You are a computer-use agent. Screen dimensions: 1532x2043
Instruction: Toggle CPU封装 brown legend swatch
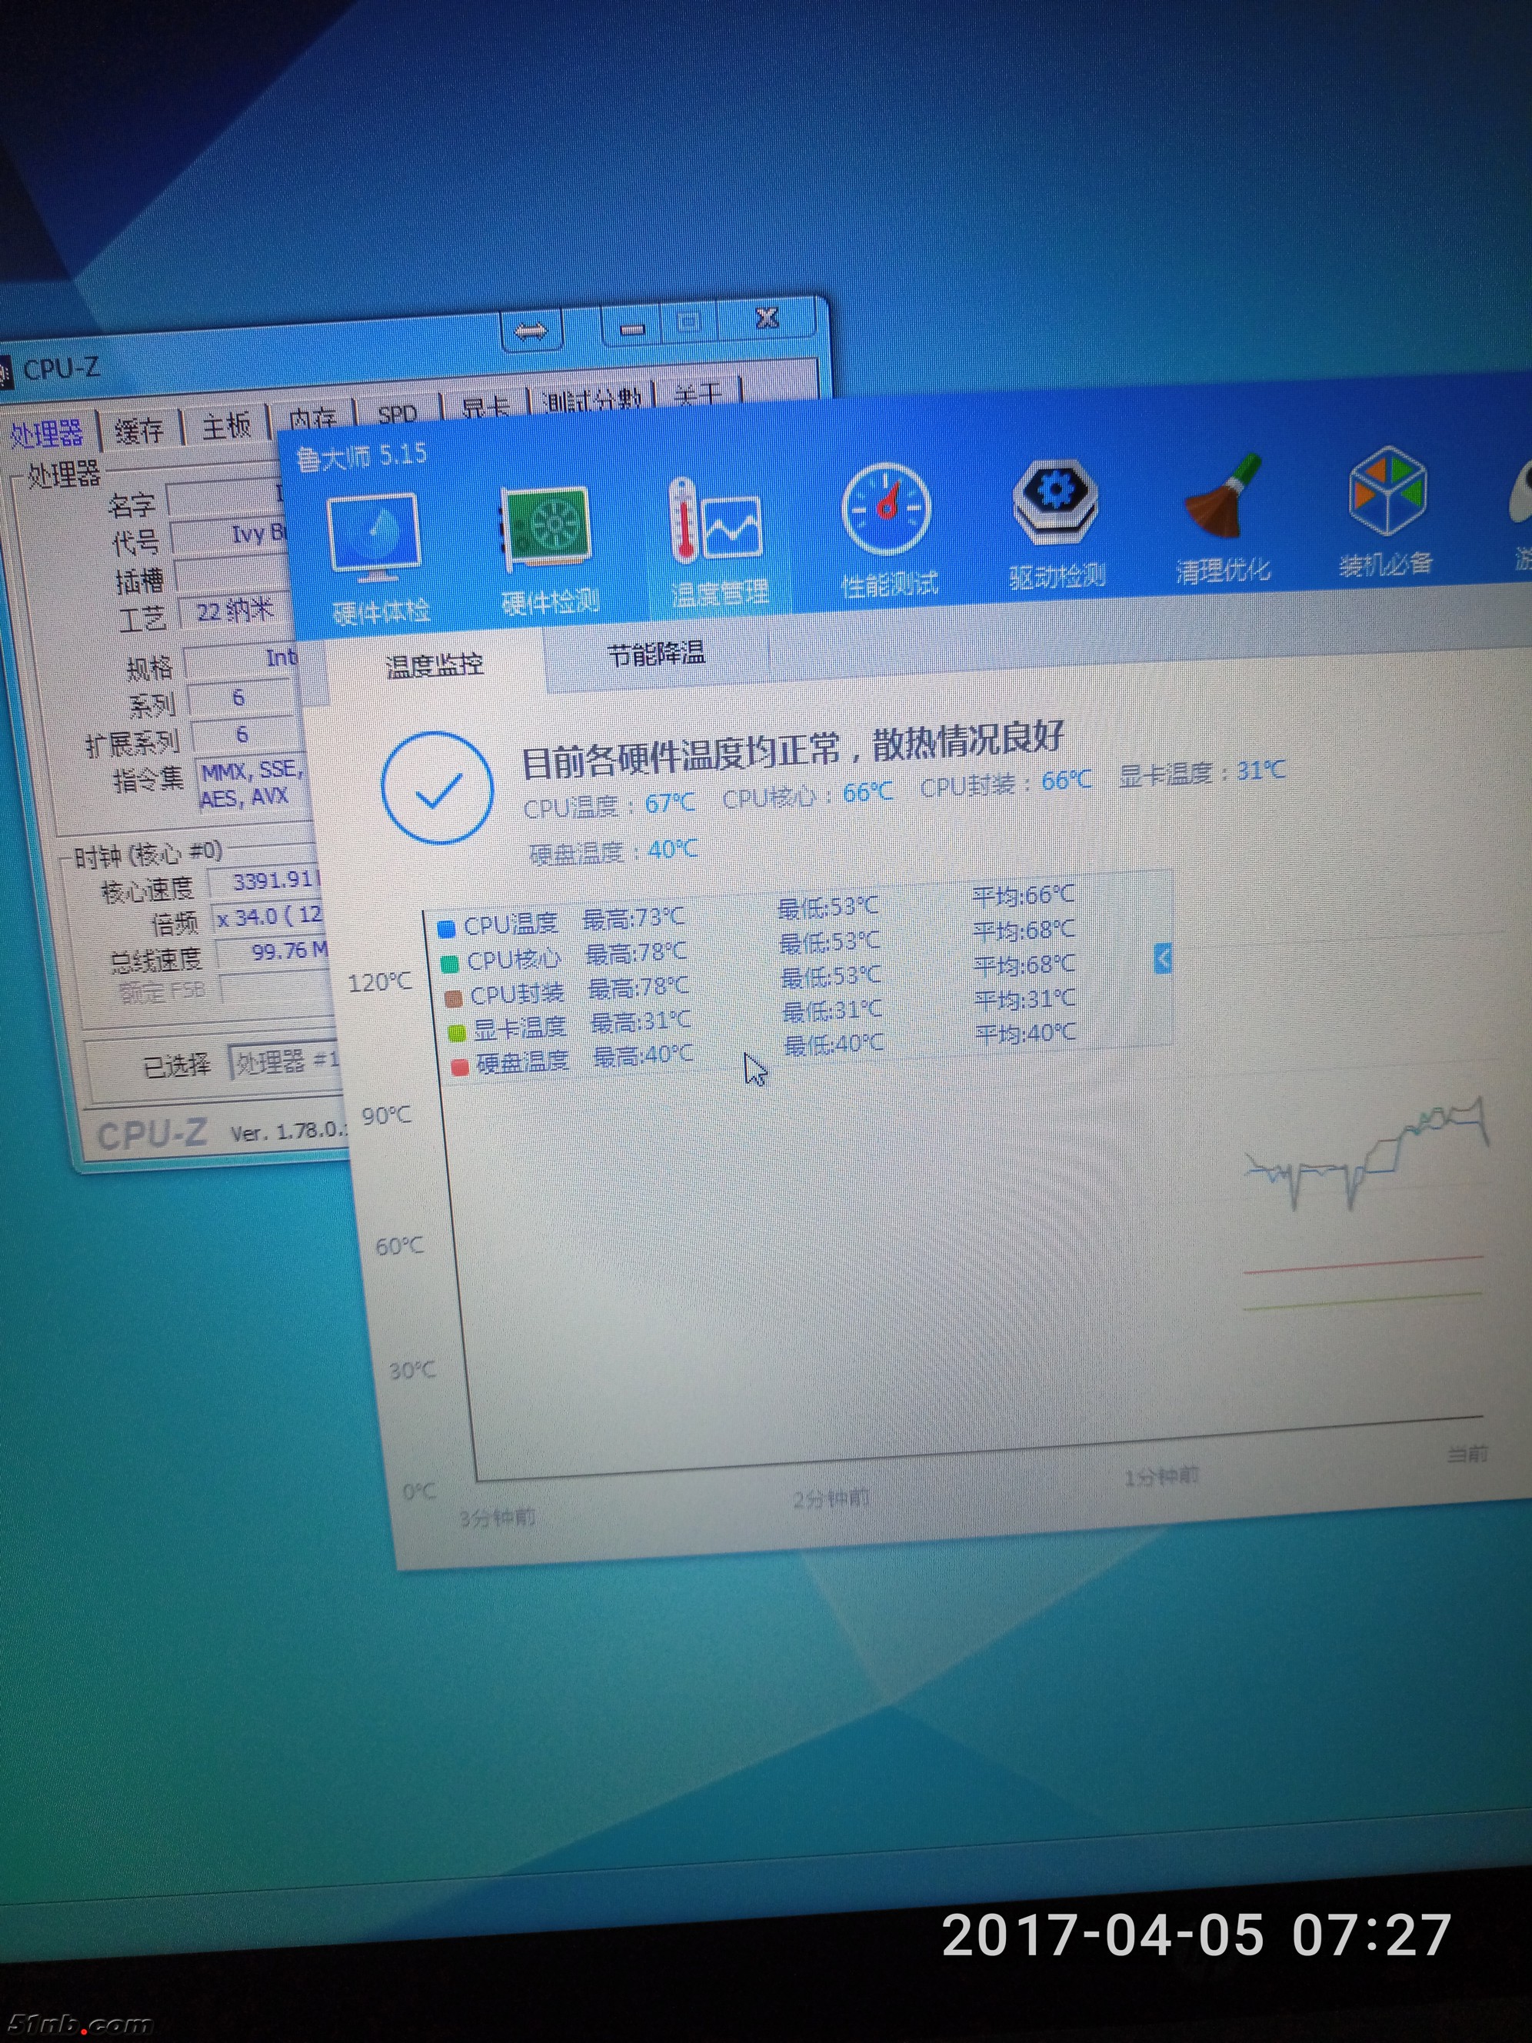click(x=454, y=998)
